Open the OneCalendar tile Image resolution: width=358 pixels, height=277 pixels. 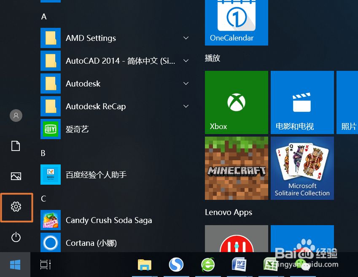(237, 23)
